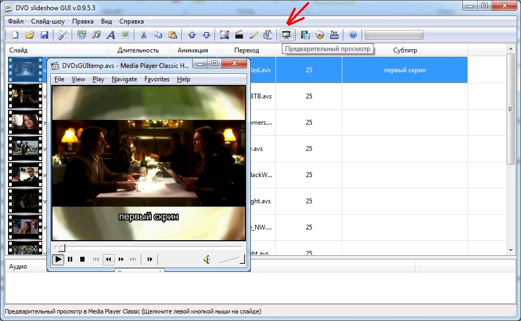Add pictures with the green plus images icon
Screen dimensions: 521x321
[82, 35]
